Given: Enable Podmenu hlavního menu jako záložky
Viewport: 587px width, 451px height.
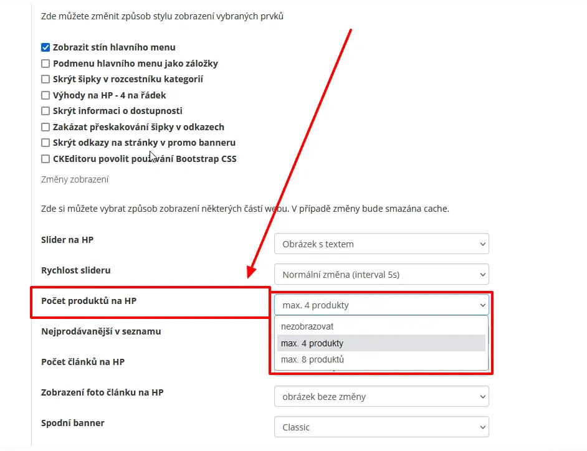Looking at the screenshot, I should tap(45, 64).
